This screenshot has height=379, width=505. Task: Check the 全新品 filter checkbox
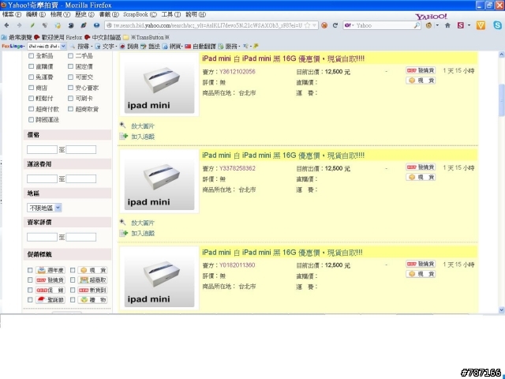(31, 56)
